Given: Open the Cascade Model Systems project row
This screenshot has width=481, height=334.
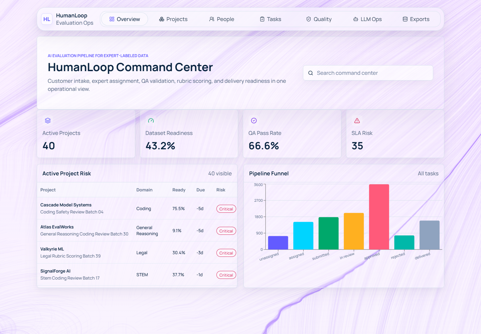Looking at the screenshot, I should (137, 208).
